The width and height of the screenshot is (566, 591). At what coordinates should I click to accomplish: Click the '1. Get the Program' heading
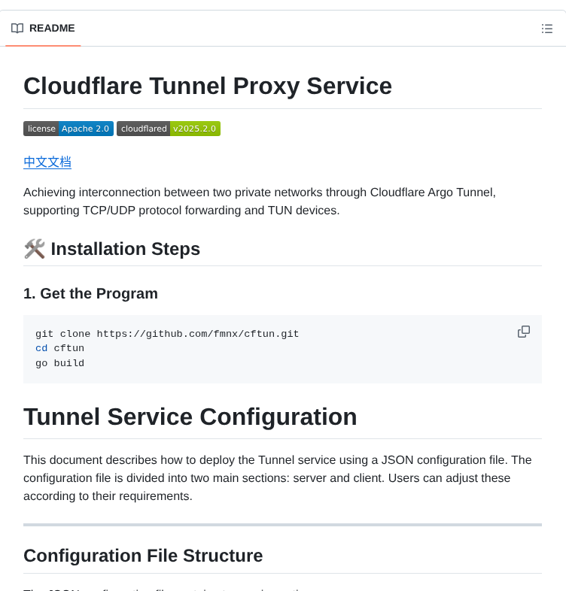(90, 293)
